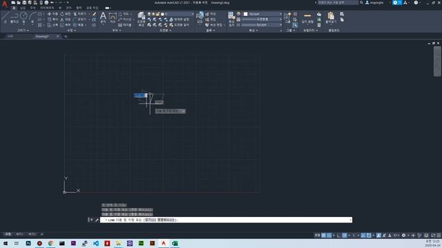
Task: Select the Polyline tool
Action: pos(14,17)
